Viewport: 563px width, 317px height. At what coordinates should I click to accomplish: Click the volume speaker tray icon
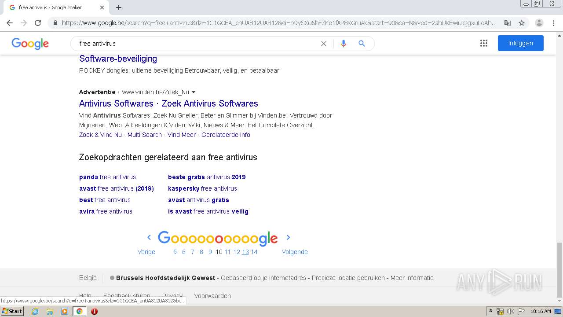510,311
